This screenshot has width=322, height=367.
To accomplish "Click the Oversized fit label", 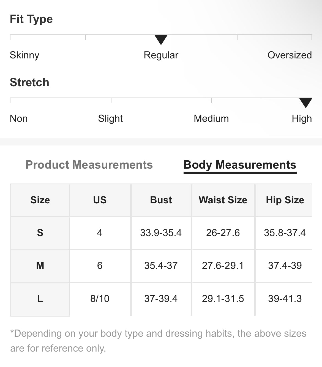I will (x=290, y=55).
